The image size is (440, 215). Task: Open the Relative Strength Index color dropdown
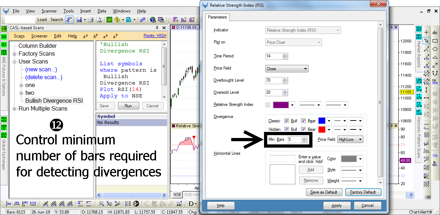pos(293,105)
